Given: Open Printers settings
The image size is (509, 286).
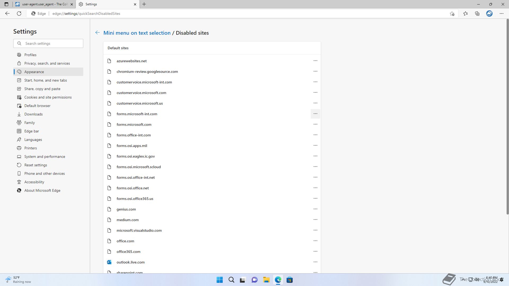Looking at the screenshot, I should 48,148.
